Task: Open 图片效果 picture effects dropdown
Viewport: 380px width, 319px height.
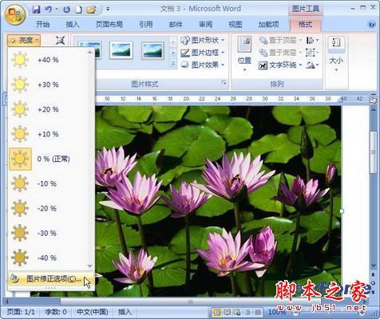Action: [203, 65]
